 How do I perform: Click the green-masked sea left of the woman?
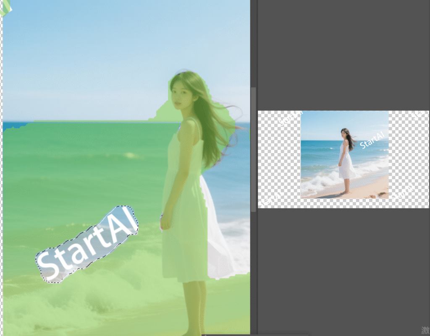84,168
